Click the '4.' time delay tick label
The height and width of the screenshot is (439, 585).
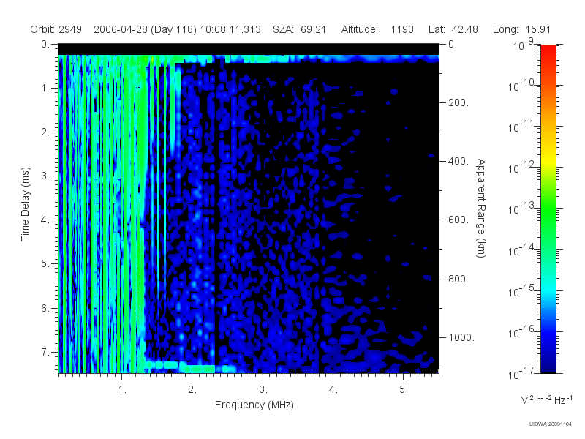(45, 220)
